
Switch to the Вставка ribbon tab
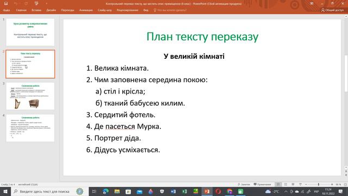(36, 10)
